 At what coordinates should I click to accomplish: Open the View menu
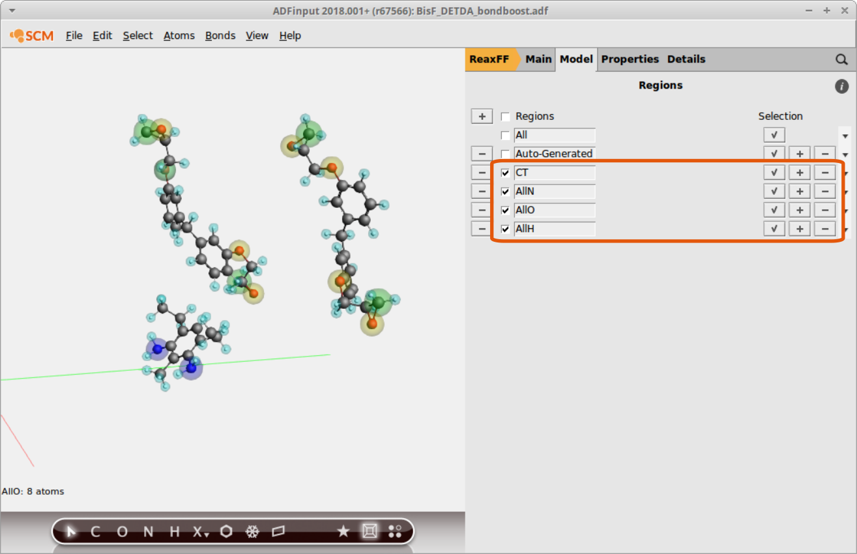pos(257,36)
